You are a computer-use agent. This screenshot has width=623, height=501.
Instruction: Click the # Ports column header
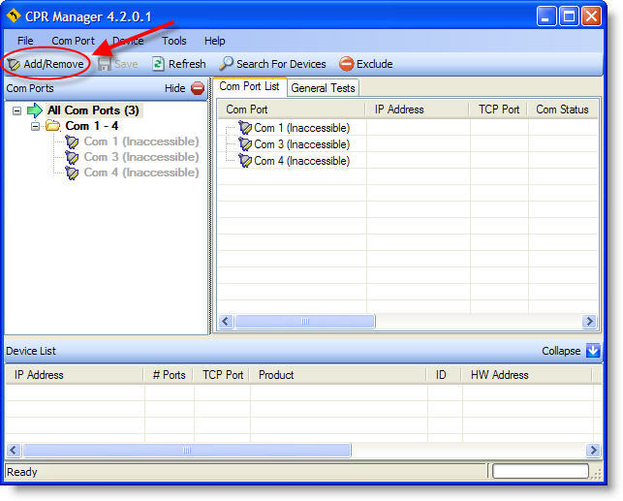pyautogui.click(x=169, y=375)
